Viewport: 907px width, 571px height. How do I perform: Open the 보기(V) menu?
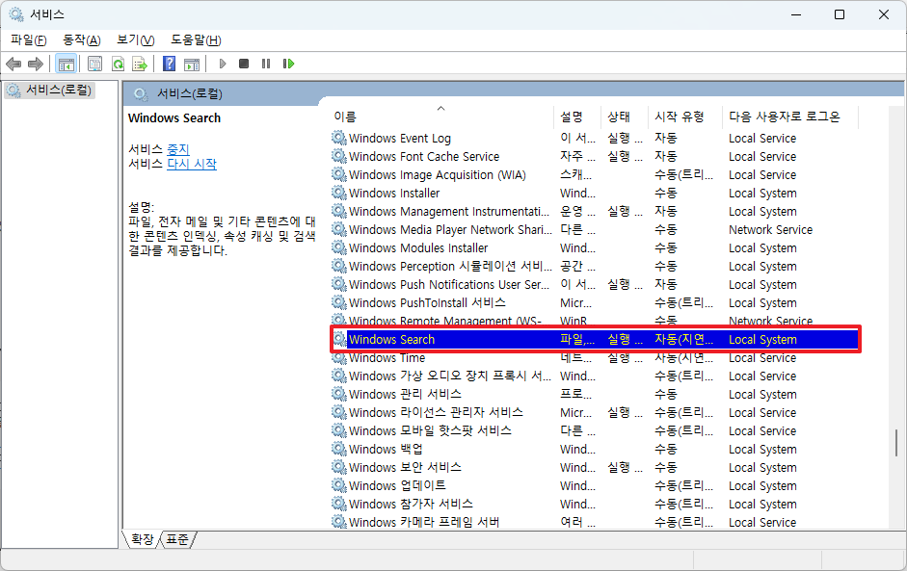(135, 39)
